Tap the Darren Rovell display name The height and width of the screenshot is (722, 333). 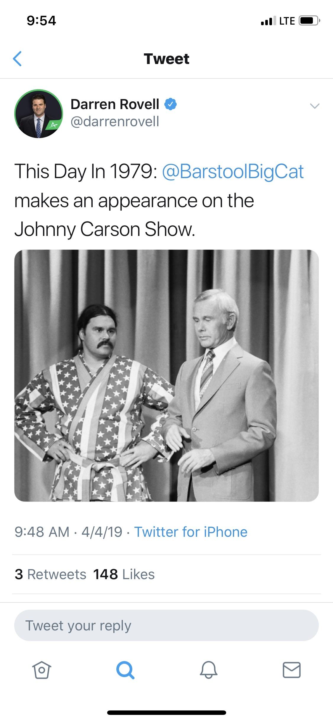click(115, 104)
